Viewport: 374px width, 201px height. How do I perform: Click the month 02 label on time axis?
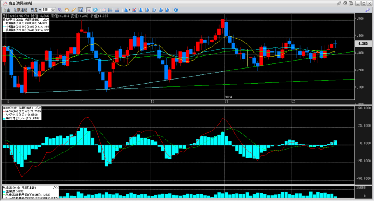point(293,102)
